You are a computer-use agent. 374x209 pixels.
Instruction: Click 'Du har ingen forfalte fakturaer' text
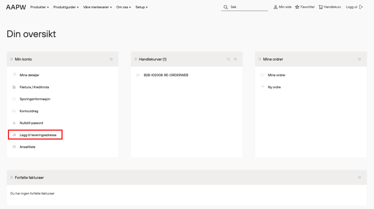tap(32, 193)
